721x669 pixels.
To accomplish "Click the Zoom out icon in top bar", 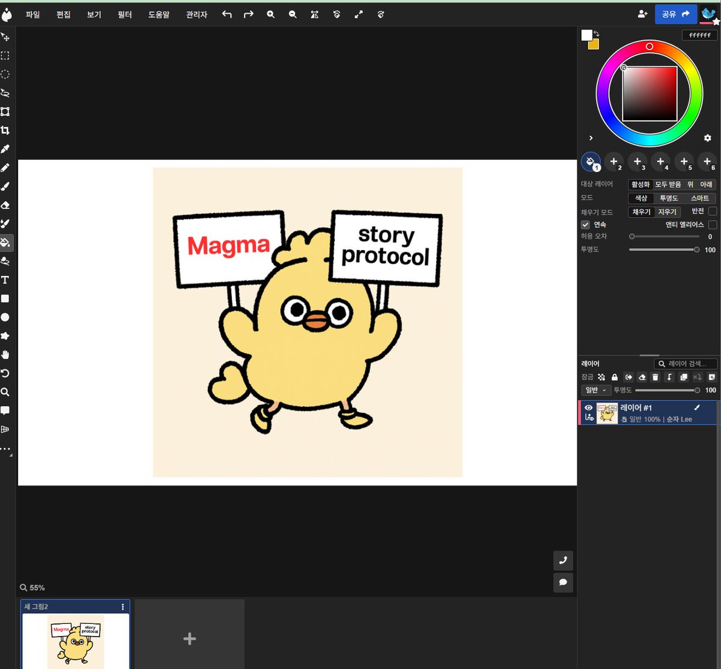I will pyautogui.click(x=293, y=14).
